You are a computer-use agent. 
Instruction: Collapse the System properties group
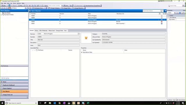(168, 16)
